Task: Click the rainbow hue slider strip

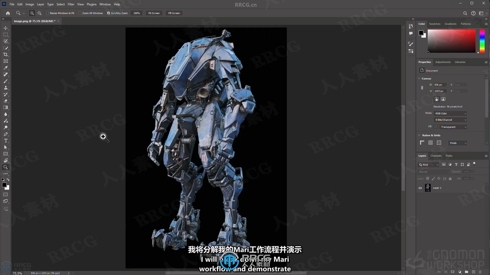Action: [x=482, y=41]
